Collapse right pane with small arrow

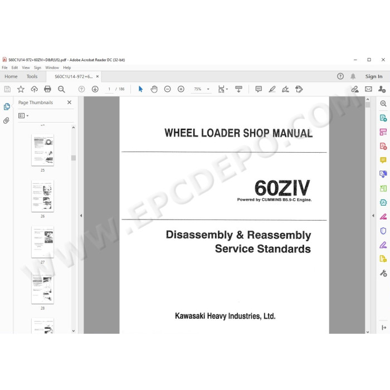point(373,216)
